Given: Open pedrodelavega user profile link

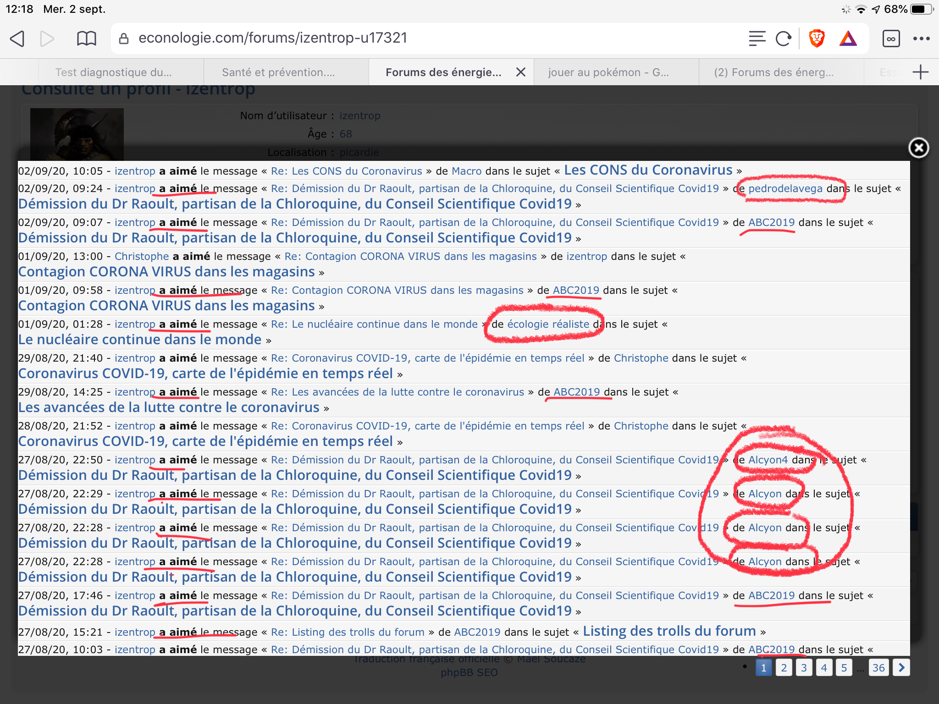Looking at the screenshot, I should click(785, 188).
